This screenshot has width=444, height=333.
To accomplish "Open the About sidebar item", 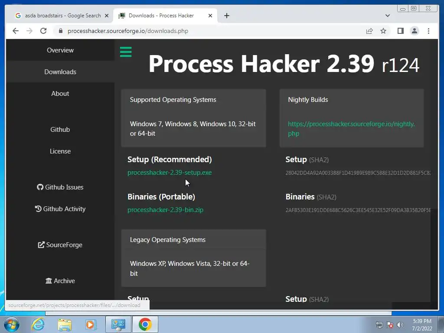I will 60,94.
